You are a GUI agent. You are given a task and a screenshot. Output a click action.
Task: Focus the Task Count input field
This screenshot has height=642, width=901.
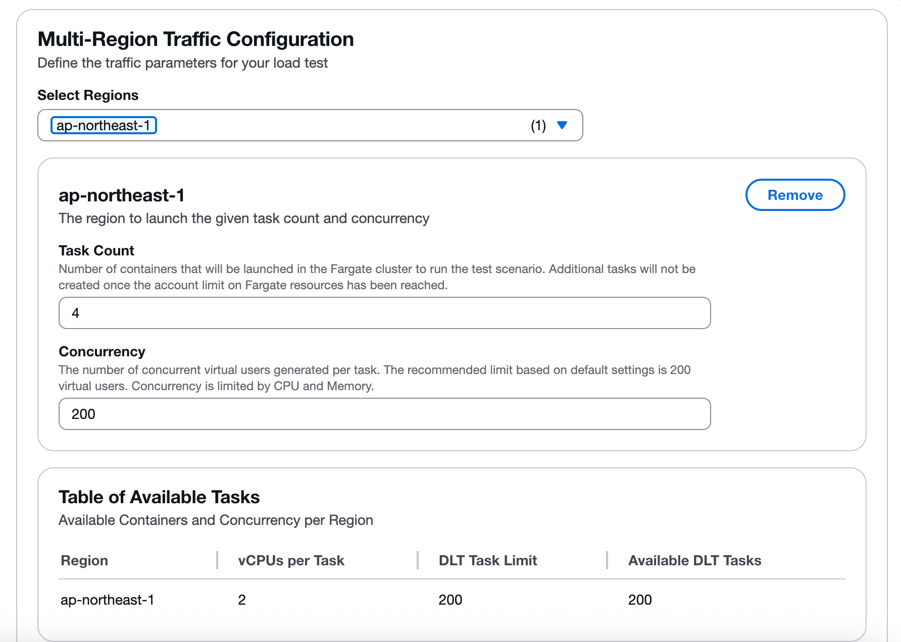384,313
